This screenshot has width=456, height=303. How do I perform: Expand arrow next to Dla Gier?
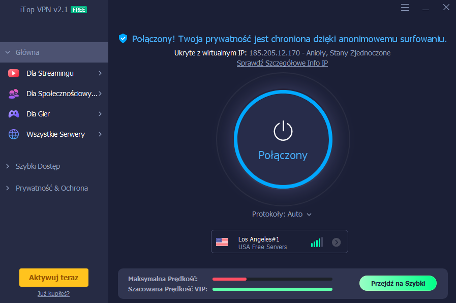(x=100, y=114)
